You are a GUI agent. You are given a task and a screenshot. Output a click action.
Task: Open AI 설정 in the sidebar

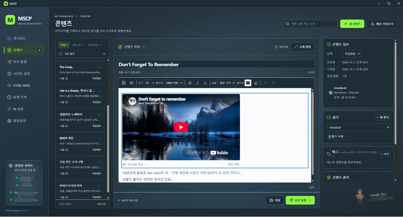(24, 109)
